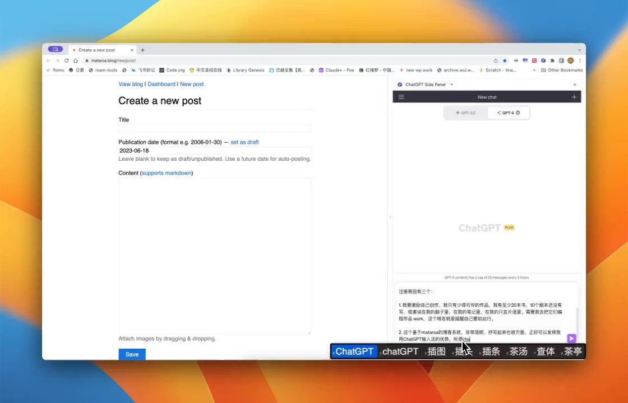Open the flomo bookmark
The height and width of the screenshot is (403, 628).
(x=56, y=70)
